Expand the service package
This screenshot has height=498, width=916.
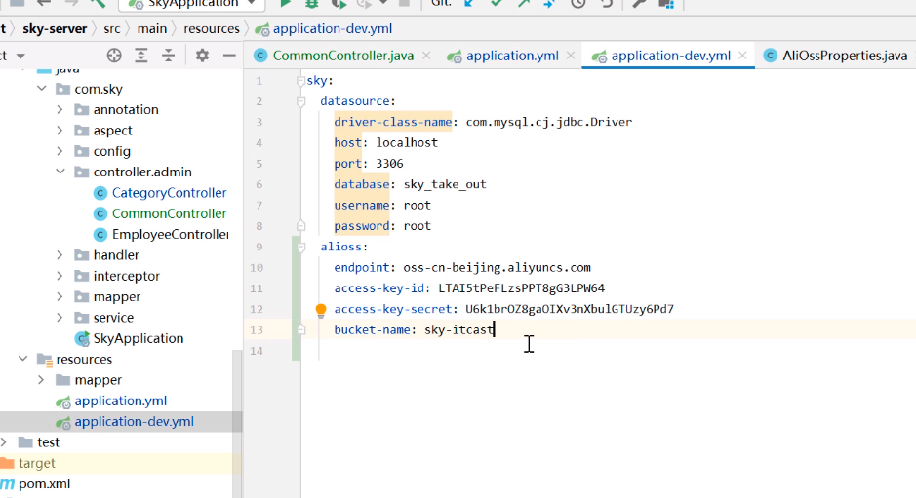(60, 318)
